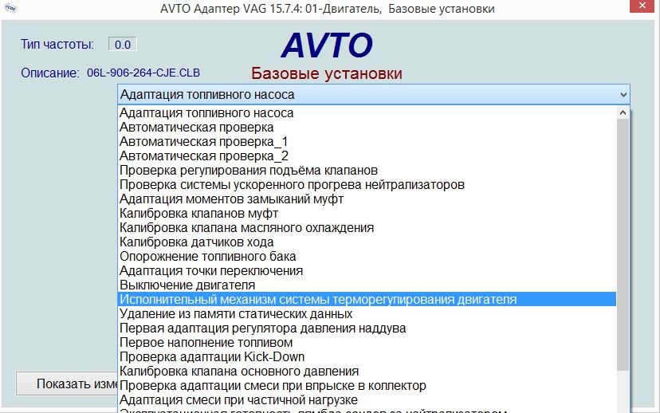This screenshot has width=660, height=413.
Task: Click the Тип частоты label
Action: 57,44
